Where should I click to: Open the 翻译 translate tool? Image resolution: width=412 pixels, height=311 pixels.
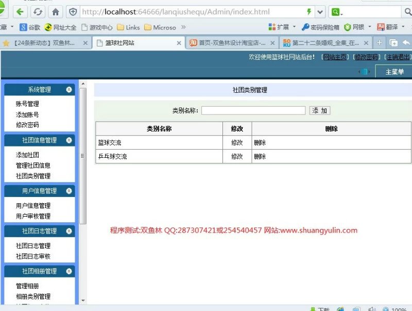coord(387,27)
